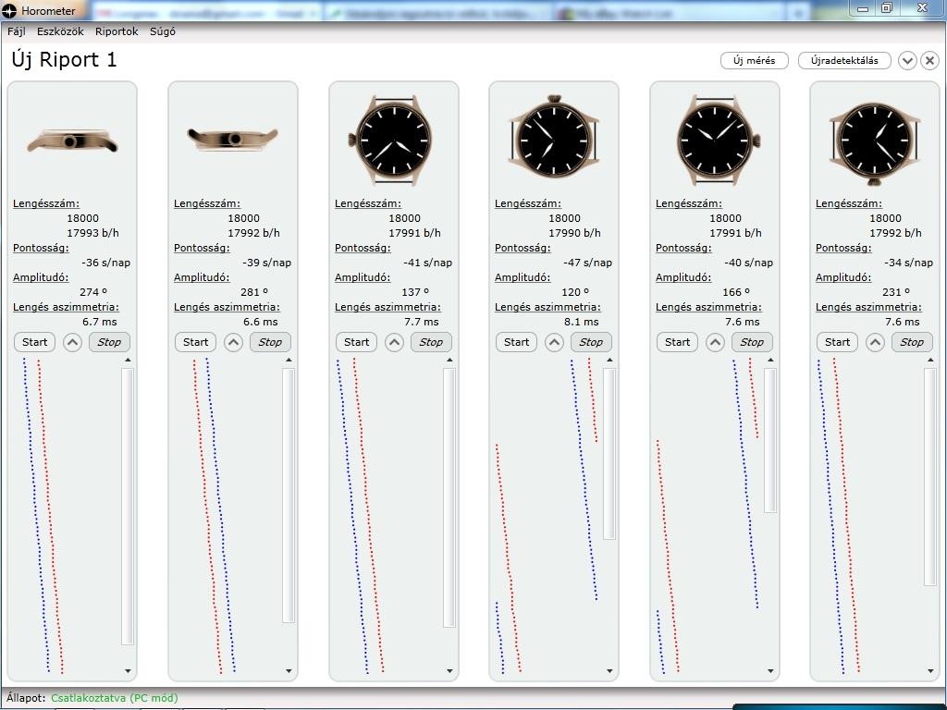Click the 17993 b/h value
Image resolution: width=947 pixels, height=710 pixels.
point(92,233)
